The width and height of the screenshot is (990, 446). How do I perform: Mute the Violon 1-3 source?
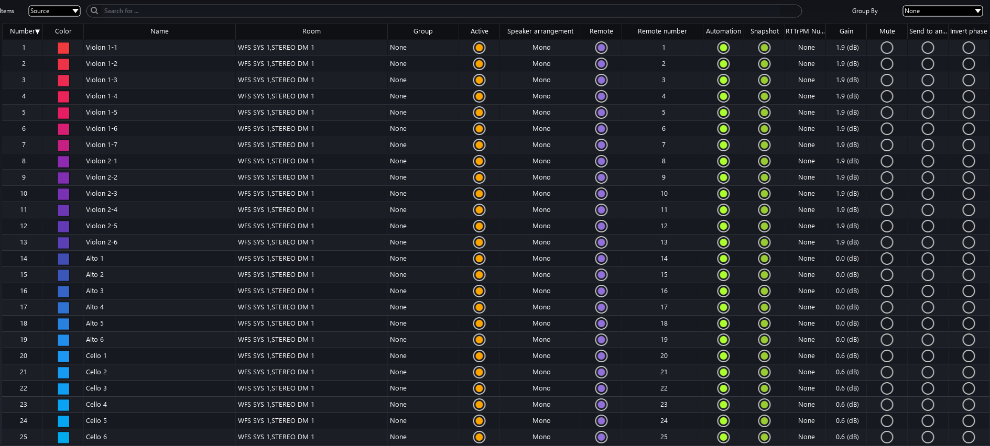coord(887,80)
